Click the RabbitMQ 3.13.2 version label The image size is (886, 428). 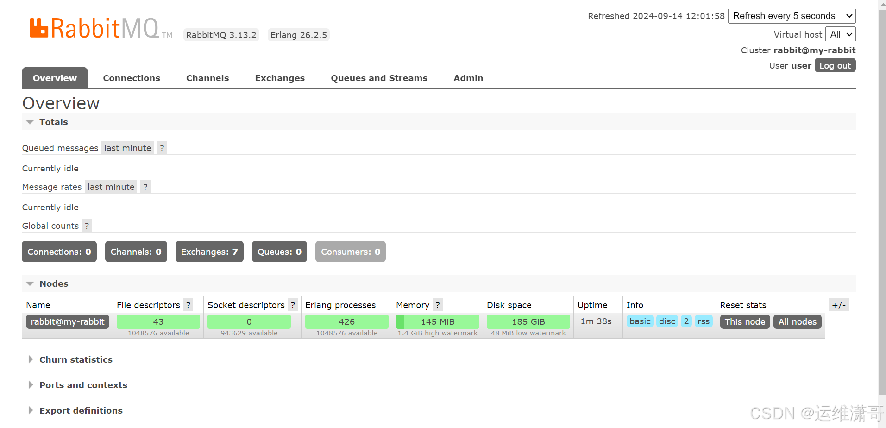[x=221, y=35]
